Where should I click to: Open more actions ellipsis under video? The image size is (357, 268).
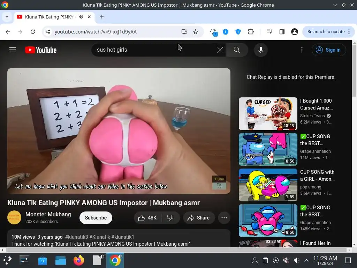click(x=224, y=218)
